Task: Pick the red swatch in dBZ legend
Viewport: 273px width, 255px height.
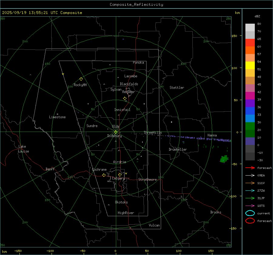Action: [250, 43]
